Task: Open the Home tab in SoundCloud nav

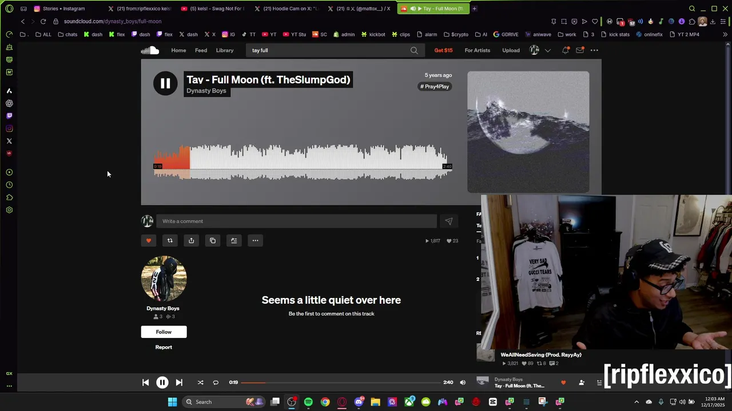Action: pyautogui.click(x=178, y=50)
